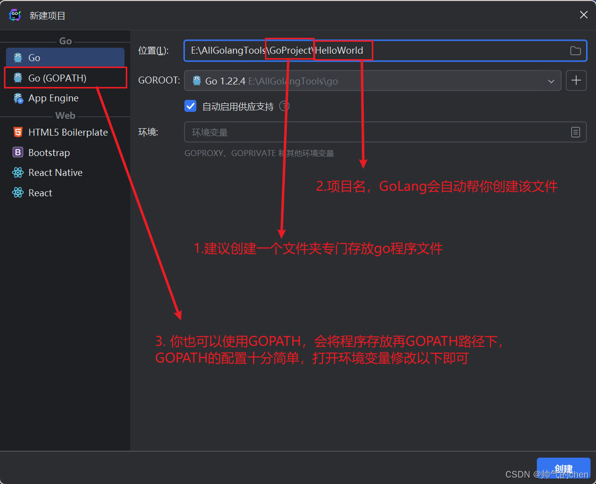Click gopher icon in GOROOT dropdown
Viewport: 596px width, 484px height.
tap(196, 81)
